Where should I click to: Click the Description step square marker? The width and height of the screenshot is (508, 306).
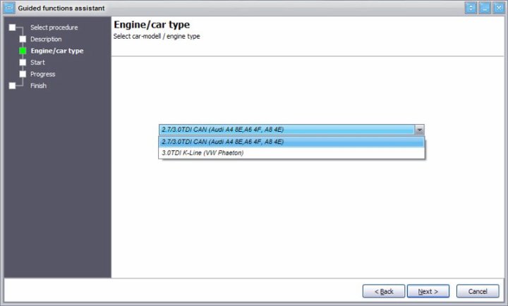click(23, 39)
